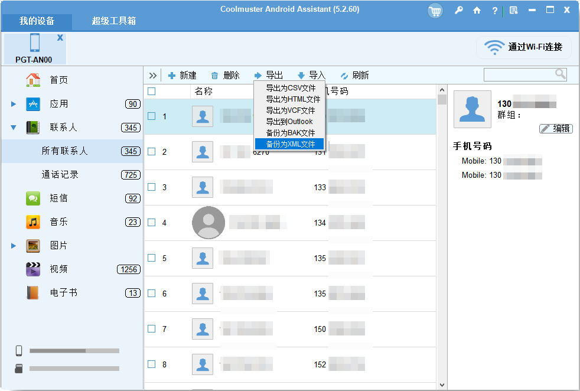
Task: Choose 导出为VCF文件 from menu
Action: coord(289,110)
